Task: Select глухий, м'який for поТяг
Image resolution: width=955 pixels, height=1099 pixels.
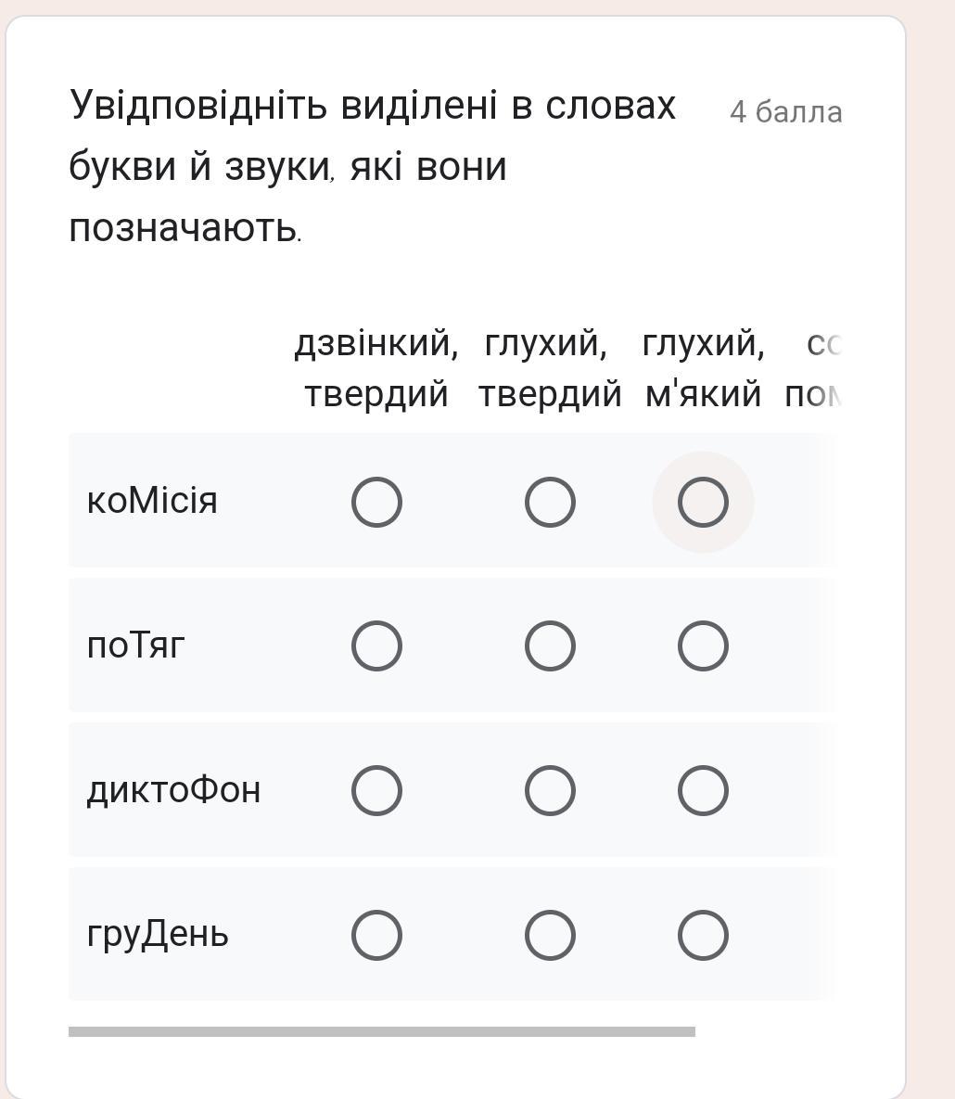Action: (703, 645)
